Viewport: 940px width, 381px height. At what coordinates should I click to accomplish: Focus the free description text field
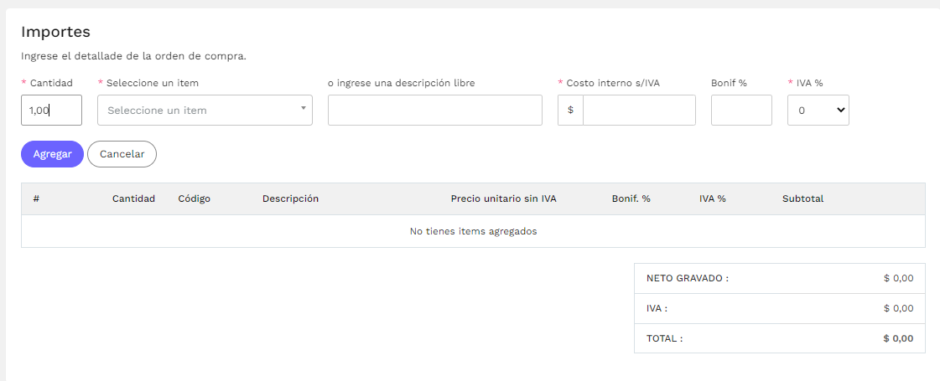434,111
